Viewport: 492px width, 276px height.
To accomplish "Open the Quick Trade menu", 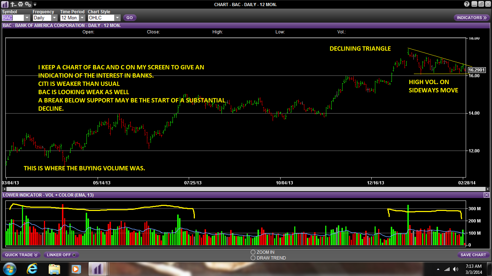I will tap(21, 255).
